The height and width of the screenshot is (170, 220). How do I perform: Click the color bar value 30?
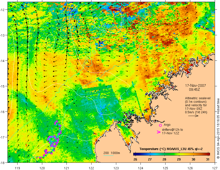[193, 159]
